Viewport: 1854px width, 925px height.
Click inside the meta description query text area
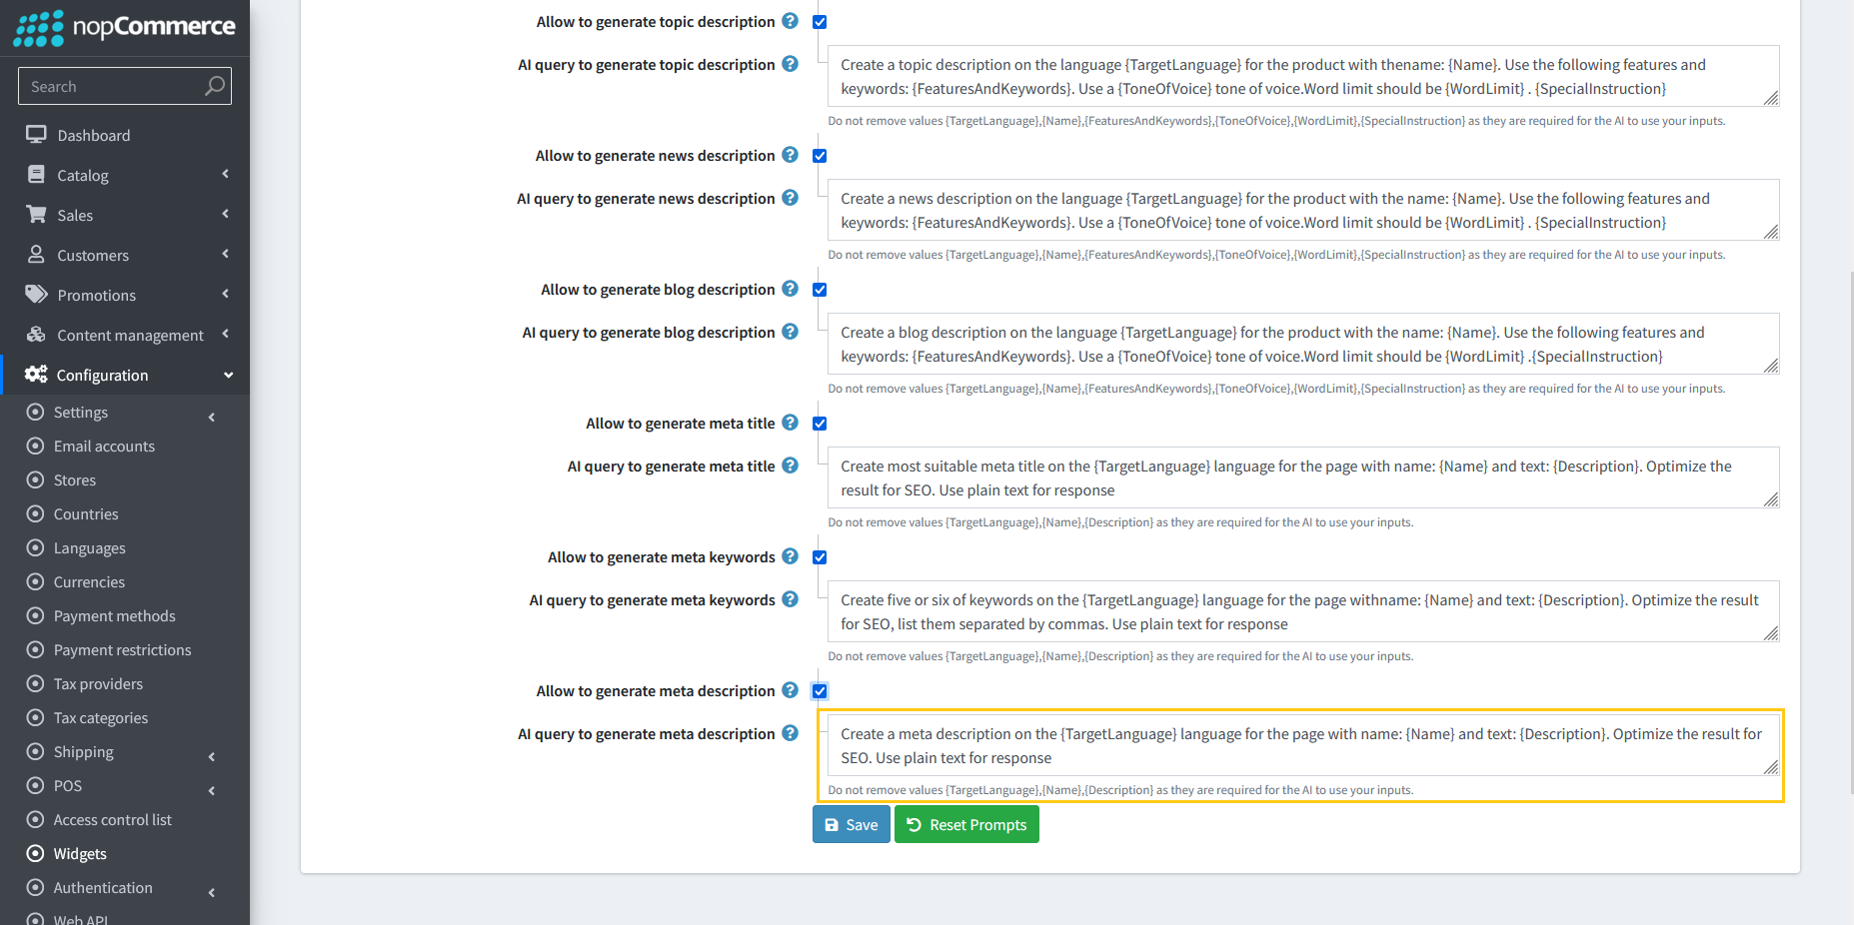point(1299,746)
